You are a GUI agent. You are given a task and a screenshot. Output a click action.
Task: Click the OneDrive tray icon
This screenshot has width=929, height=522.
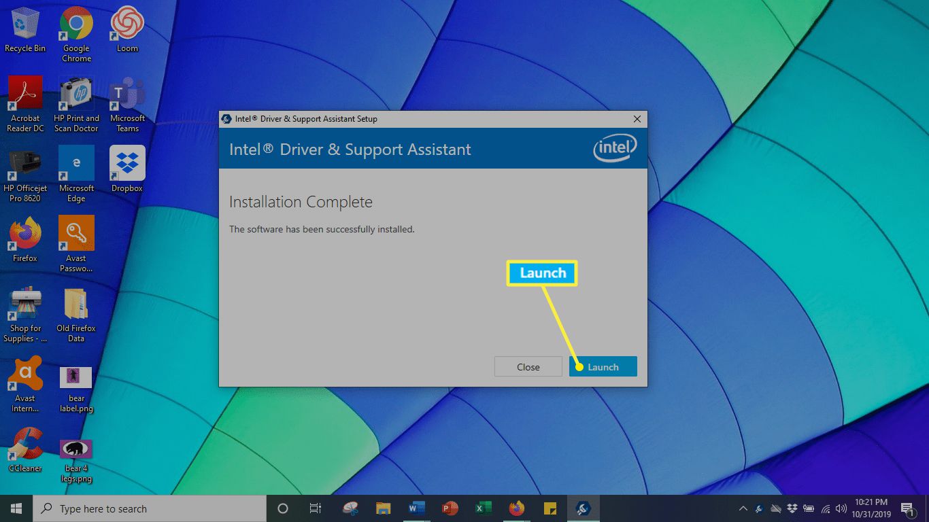coord(776,508)
